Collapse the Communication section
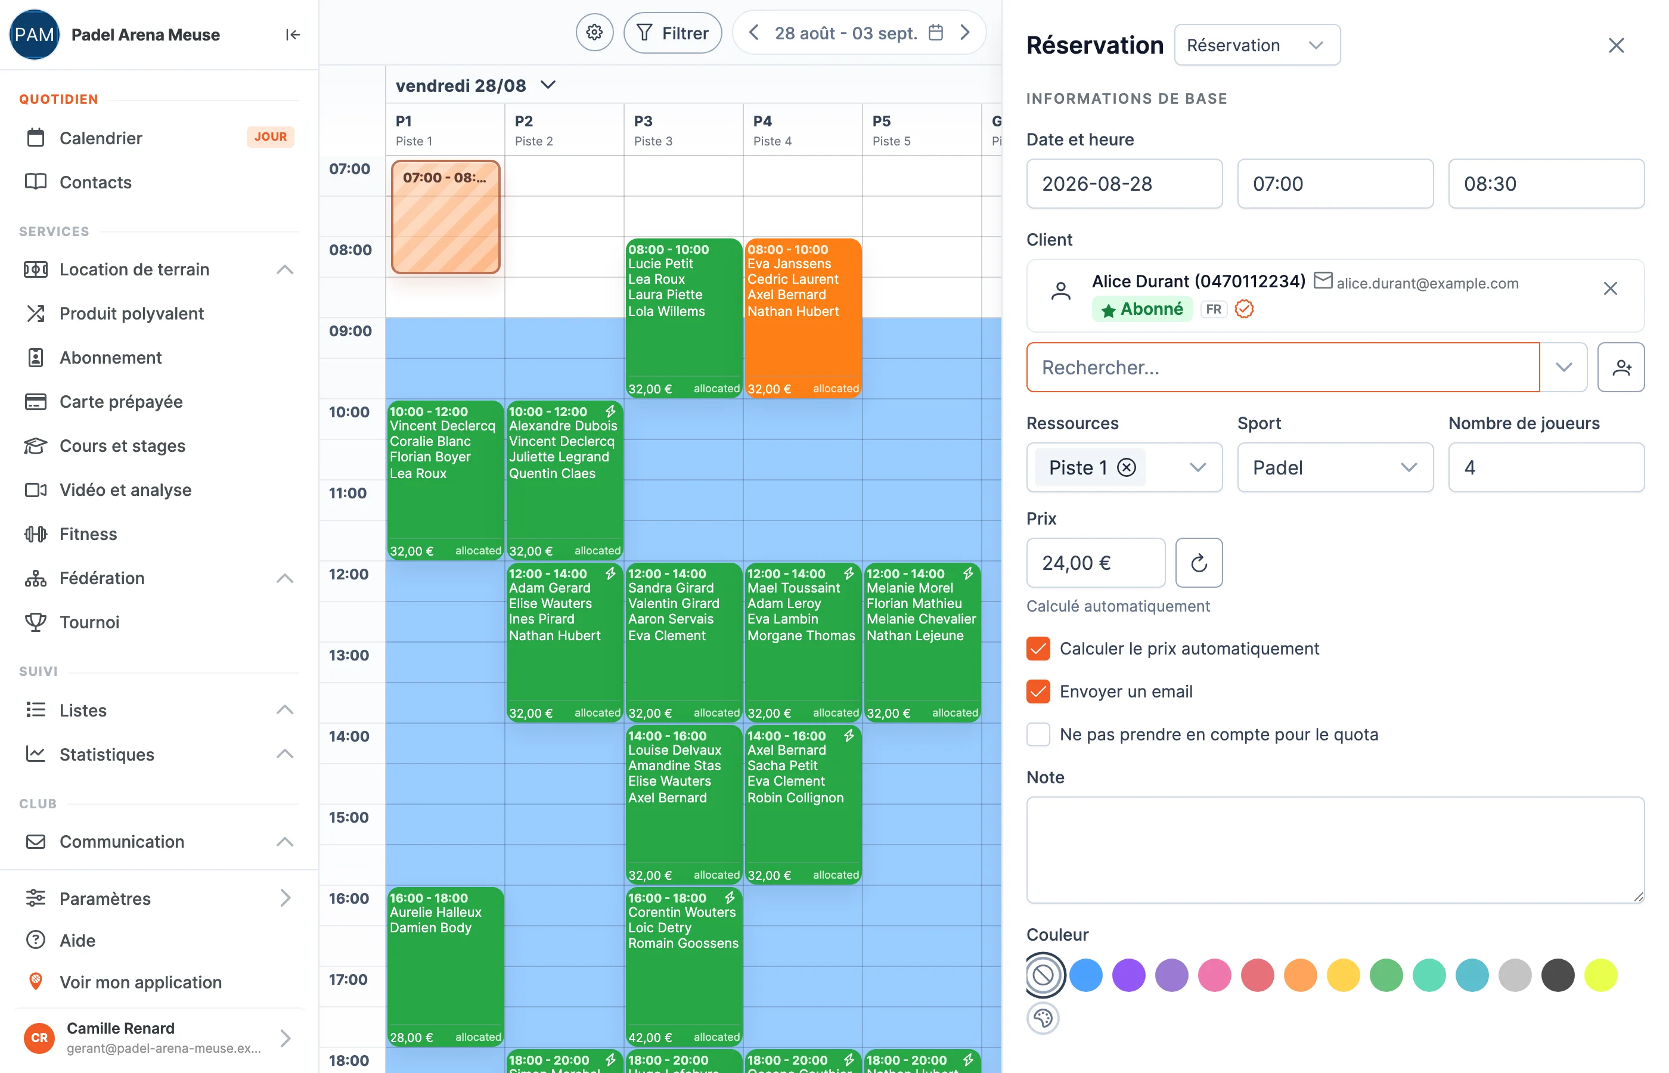The width and height of the screenshot is (1669, 1073). pyautogui.click(x=285, y=842)
